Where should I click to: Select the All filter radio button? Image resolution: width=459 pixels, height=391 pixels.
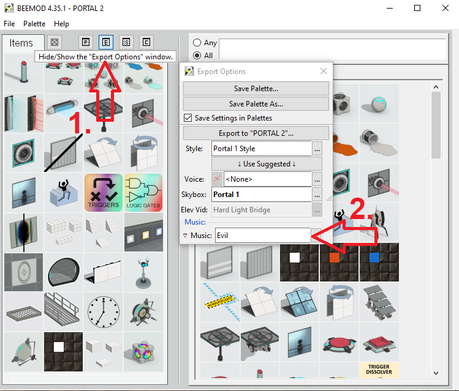click(197, 55)
